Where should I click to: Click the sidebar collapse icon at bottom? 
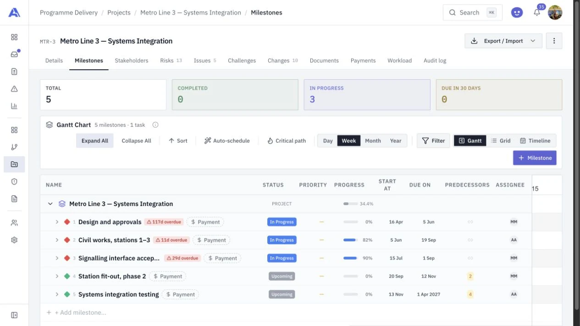(x=14, y=315)
